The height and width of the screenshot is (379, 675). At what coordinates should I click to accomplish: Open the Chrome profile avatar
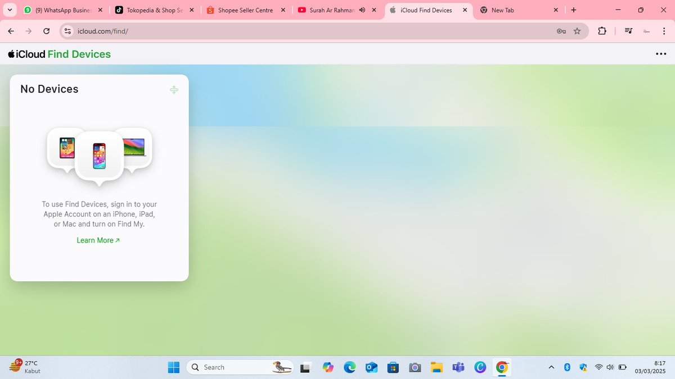[x=646, y=31]
